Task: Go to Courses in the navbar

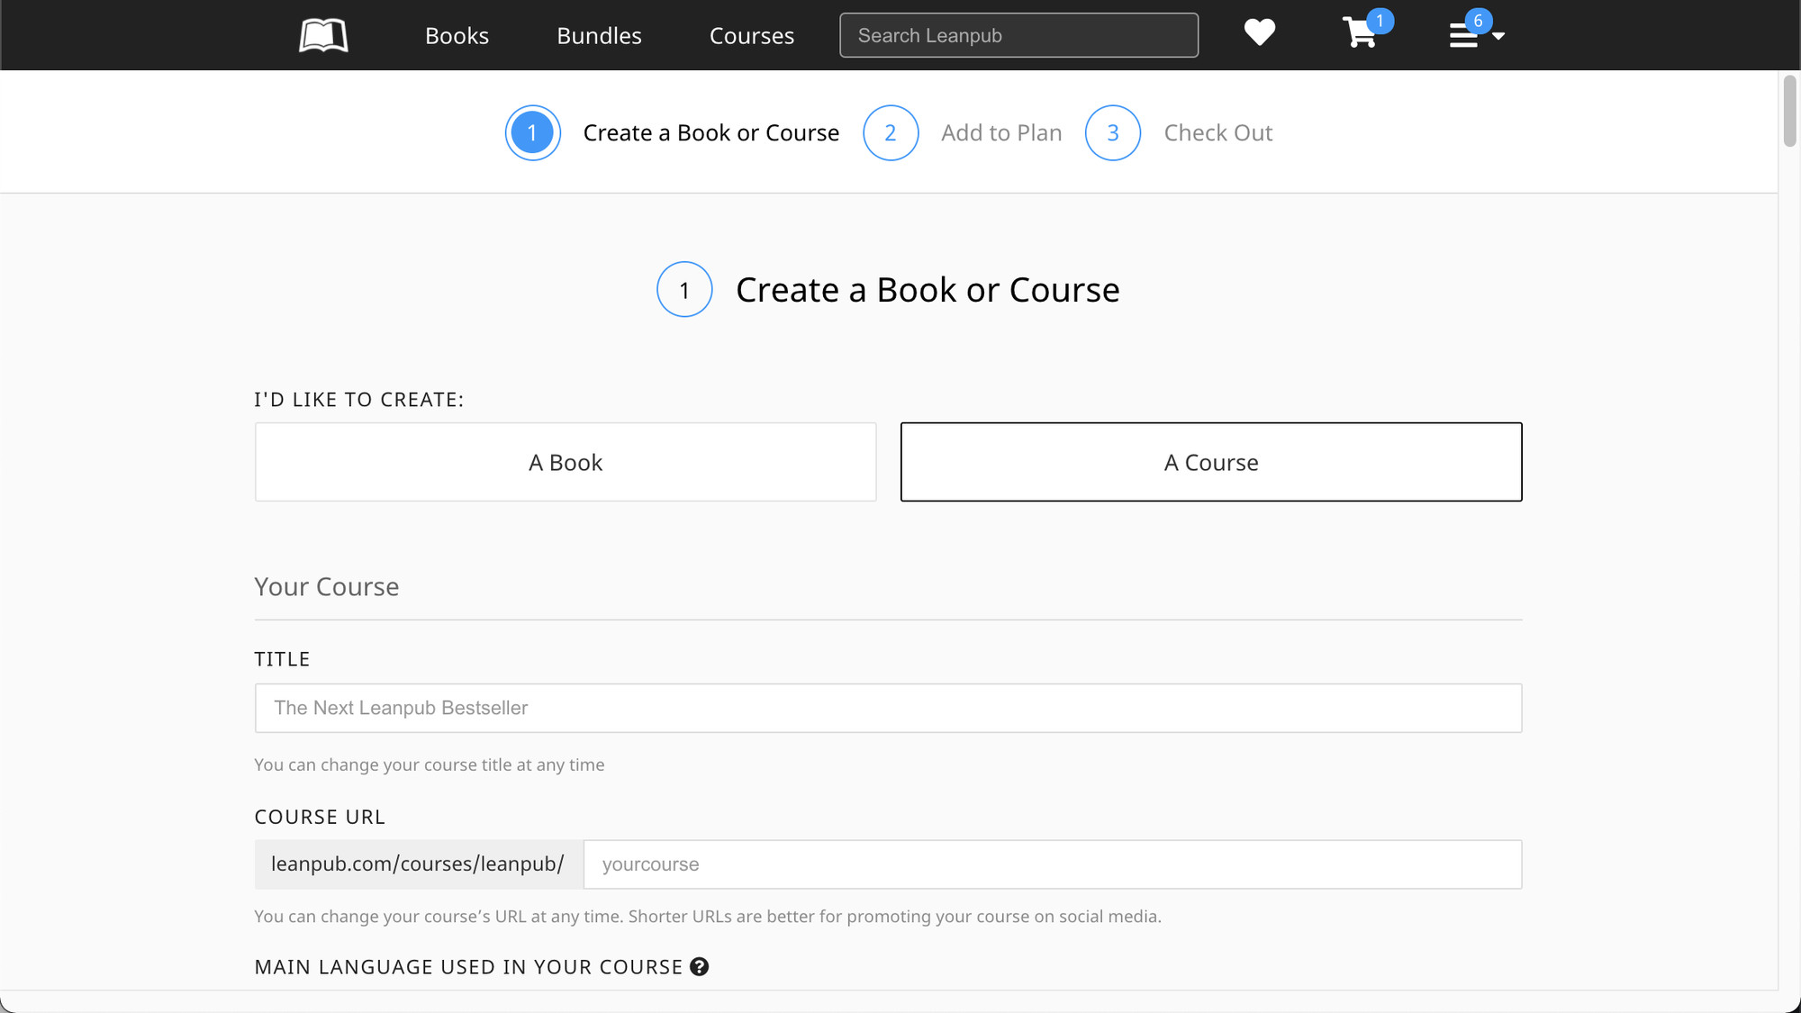Action: [752, 35]
